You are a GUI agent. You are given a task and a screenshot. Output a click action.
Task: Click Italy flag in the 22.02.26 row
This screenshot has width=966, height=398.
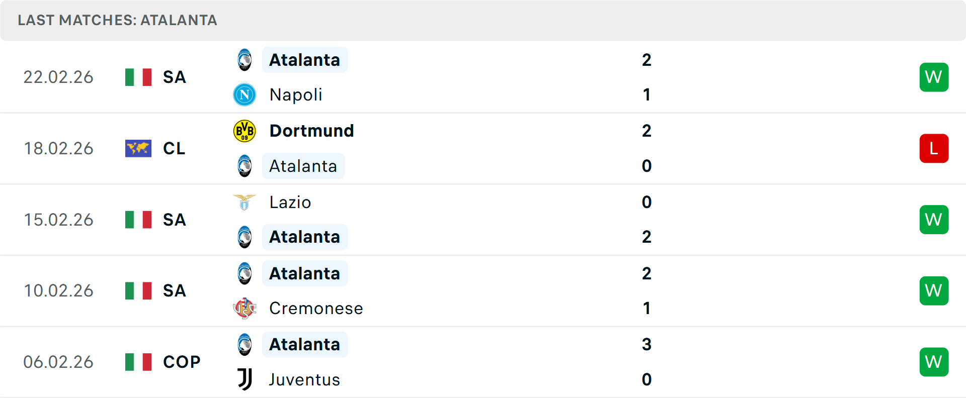point(138,77)
